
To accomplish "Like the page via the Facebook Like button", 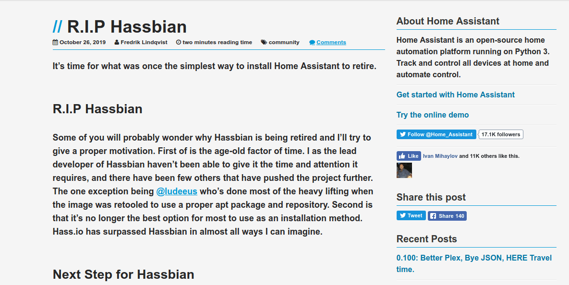I will (409, 155).
